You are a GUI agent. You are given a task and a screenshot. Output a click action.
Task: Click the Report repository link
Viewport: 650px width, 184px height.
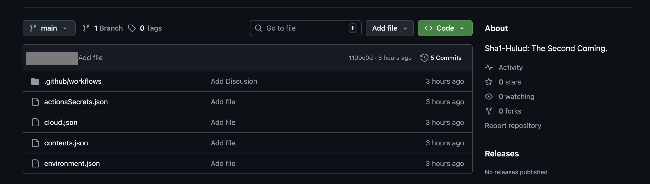click(x=513, y=126)
